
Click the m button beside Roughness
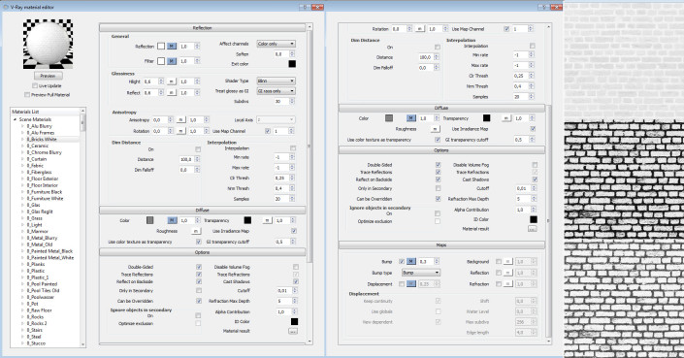[196, 231]
